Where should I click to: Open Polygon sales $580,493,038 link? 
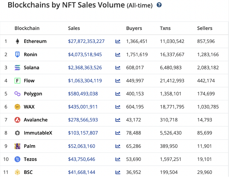pos(83,94)
